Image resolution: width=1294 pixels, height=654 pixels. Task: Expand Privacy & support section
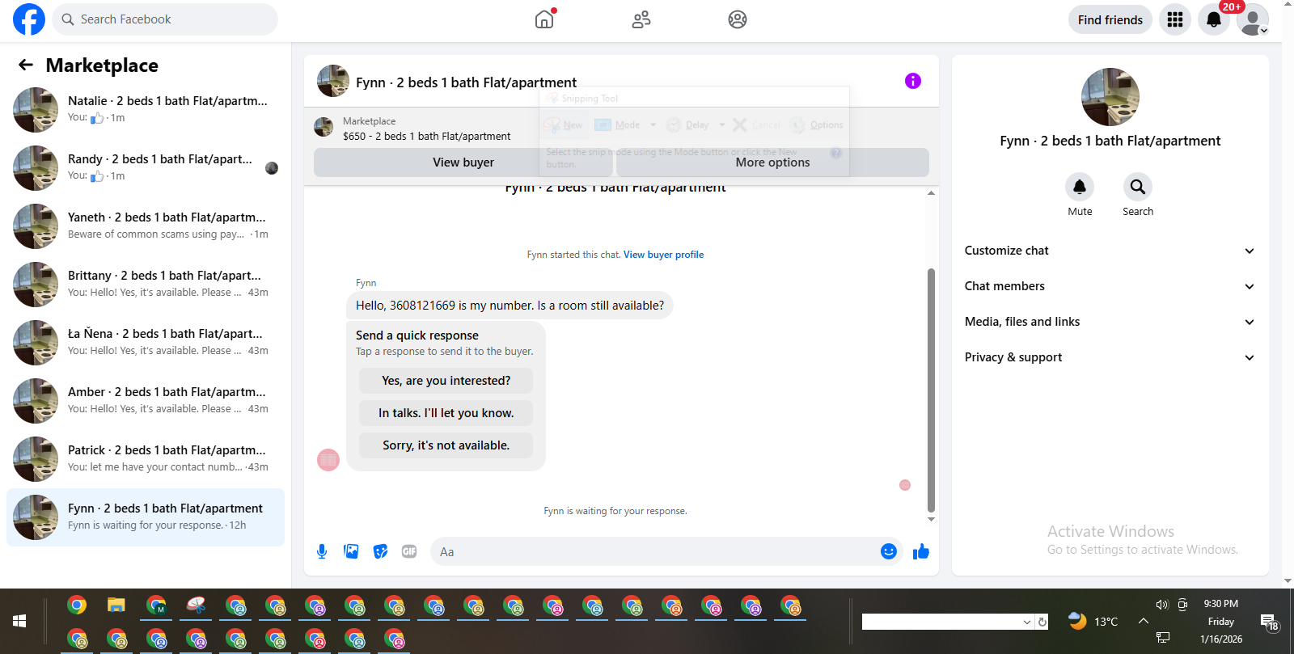pyautogui.click(x=1110, y=357)
